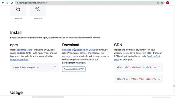Viewport: 175px width, 98px height.
Task: Click the padlock site info icon
Action: point(17,3)
